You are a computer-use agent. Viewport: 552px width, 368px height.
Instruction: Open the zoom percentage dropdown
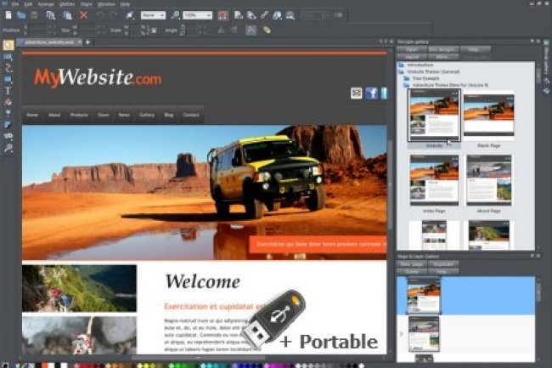tap(197, 15)
